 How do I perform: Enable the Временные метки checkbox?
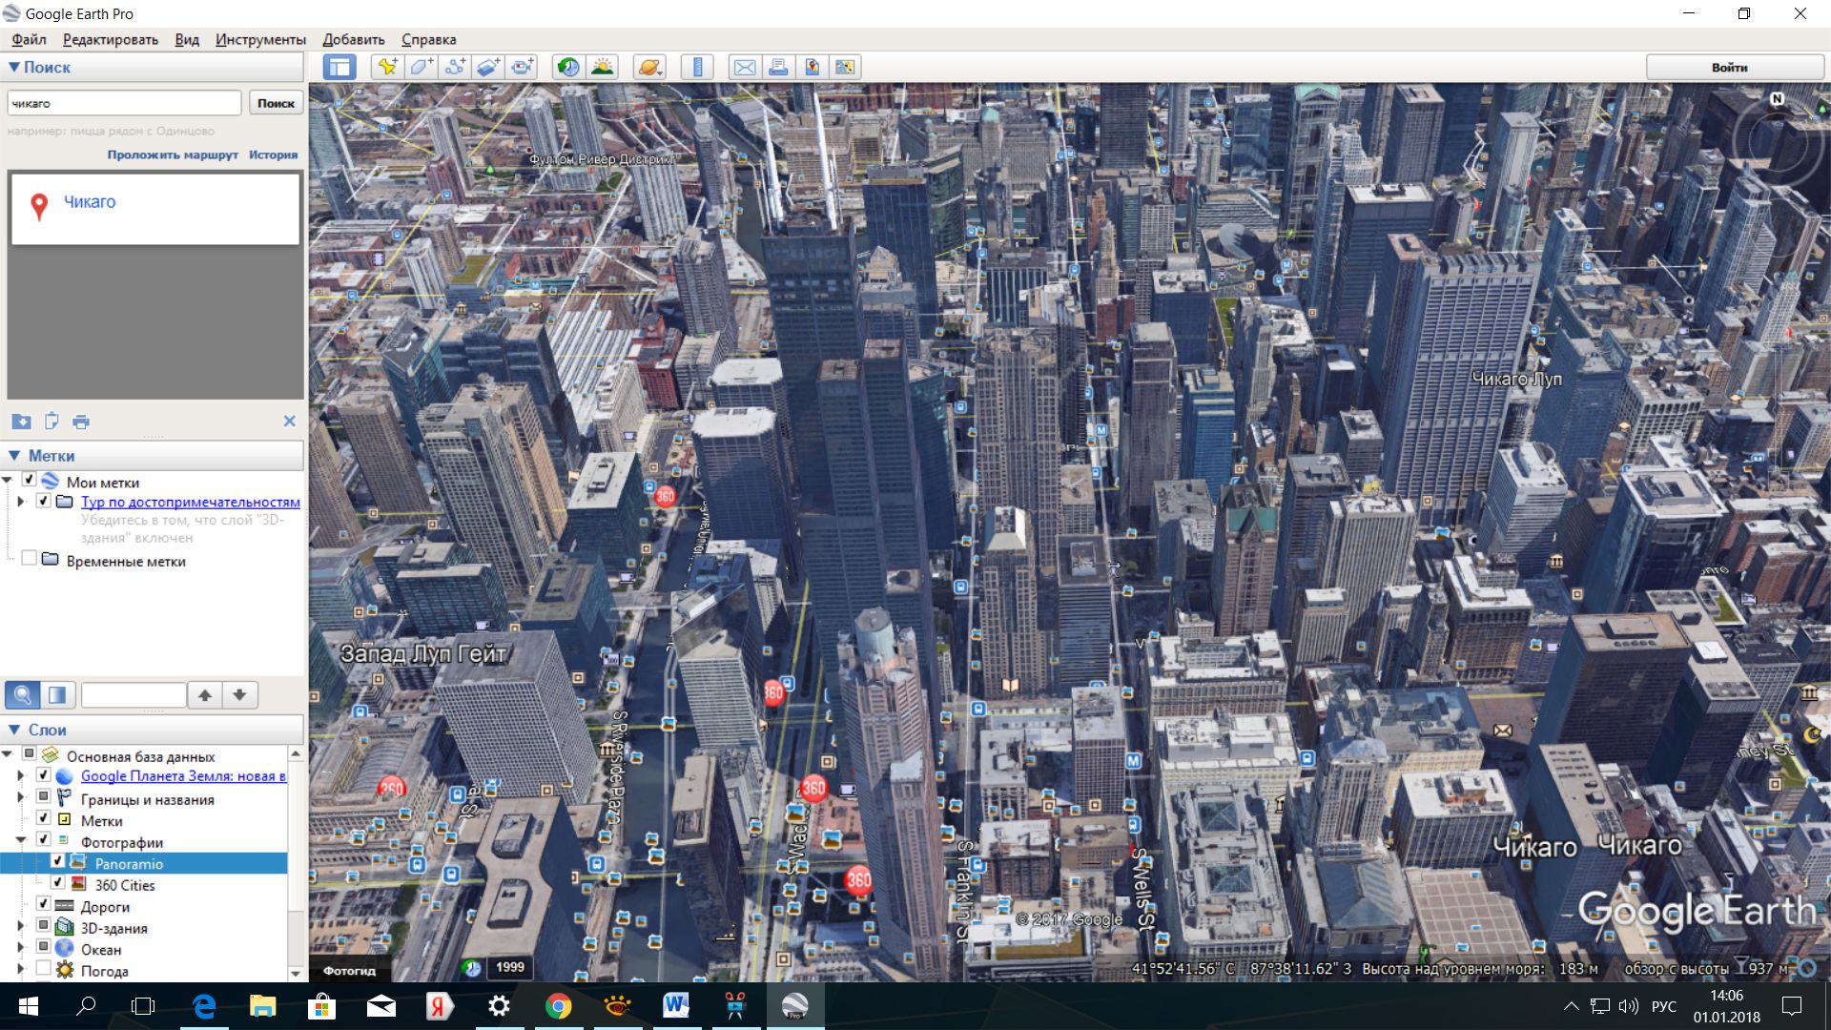[29, 559]
